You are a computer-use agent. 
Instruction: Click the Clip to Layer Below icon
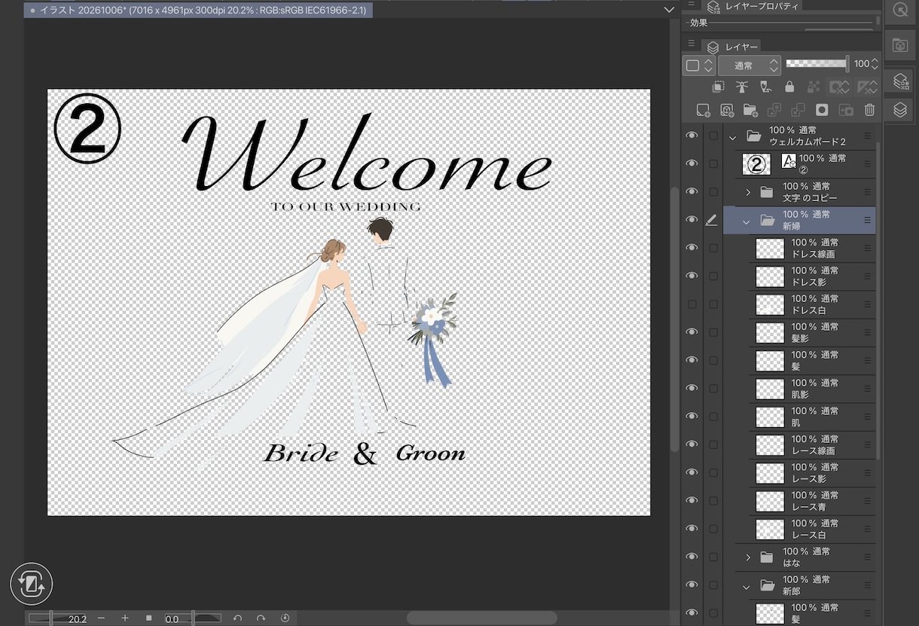point(719,87)
